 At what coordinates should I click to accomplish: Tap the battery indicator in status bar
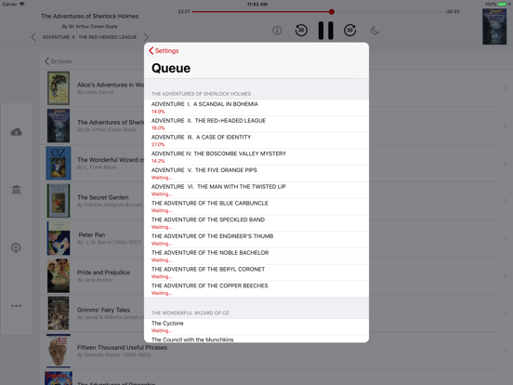tap(502, 5)
